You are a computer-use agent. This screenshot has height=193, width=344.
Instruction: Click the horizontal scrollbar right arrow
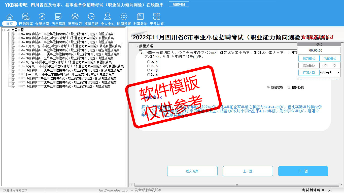pyautogui.click(x=342, y=185)
